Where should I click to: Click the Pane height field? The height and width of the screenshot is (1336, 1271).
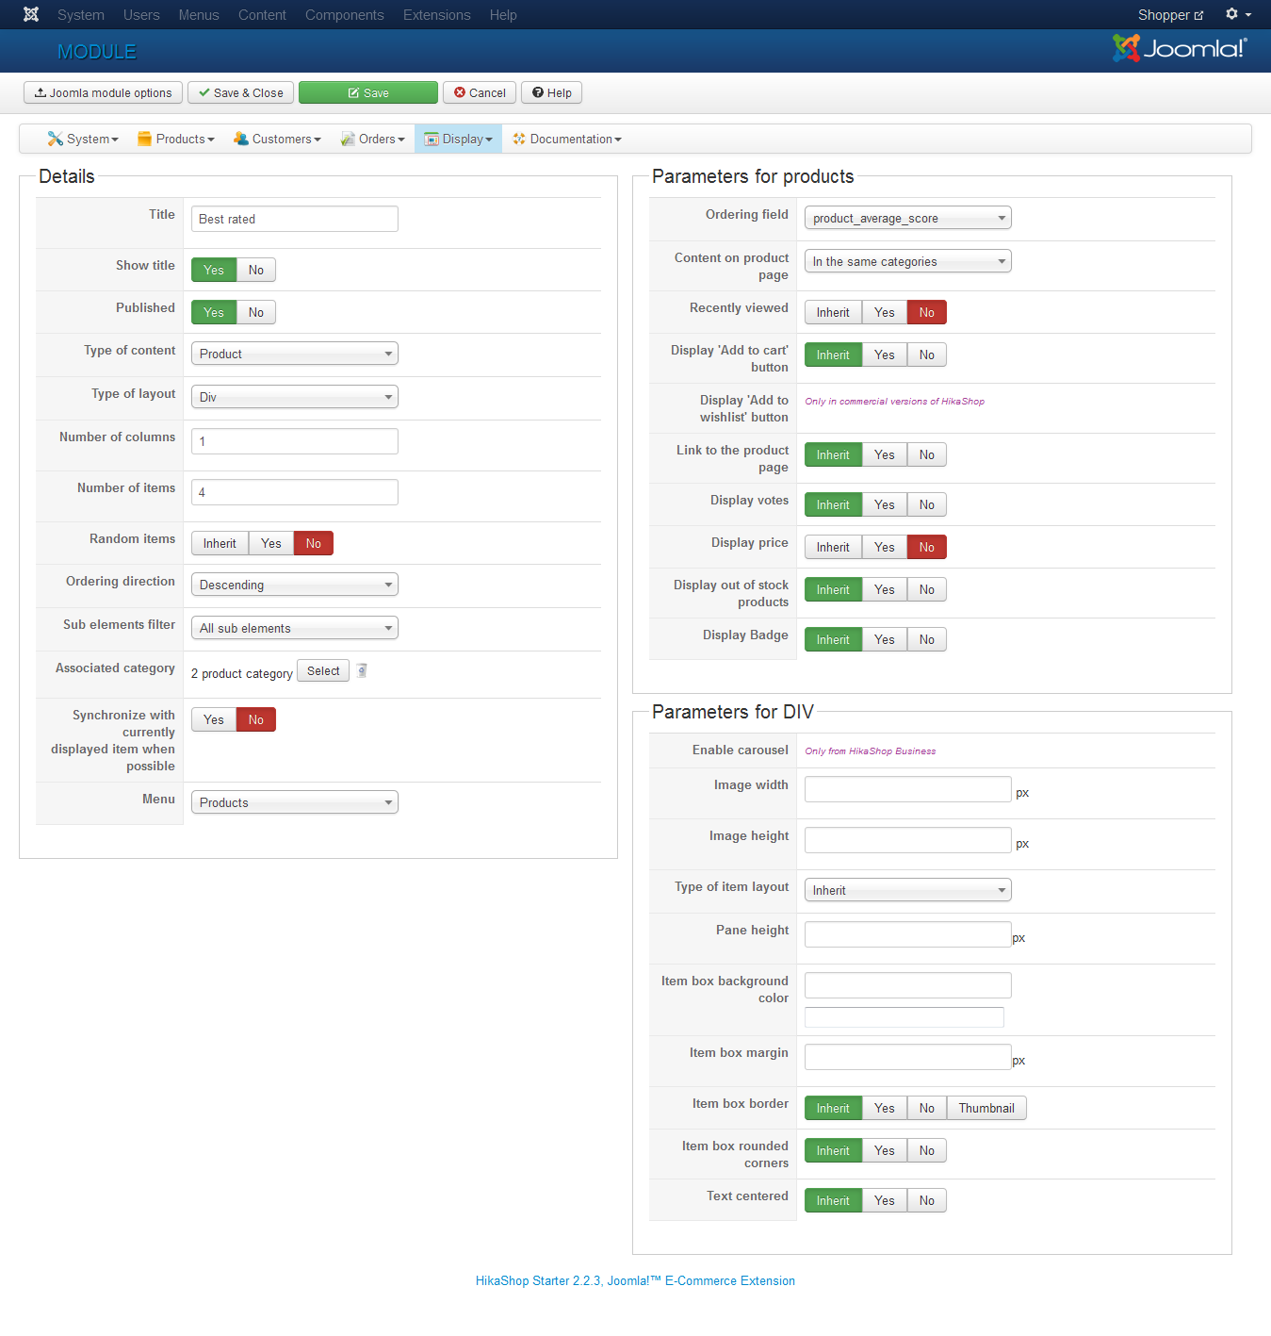pyautogui.click(x=908, y=934)
